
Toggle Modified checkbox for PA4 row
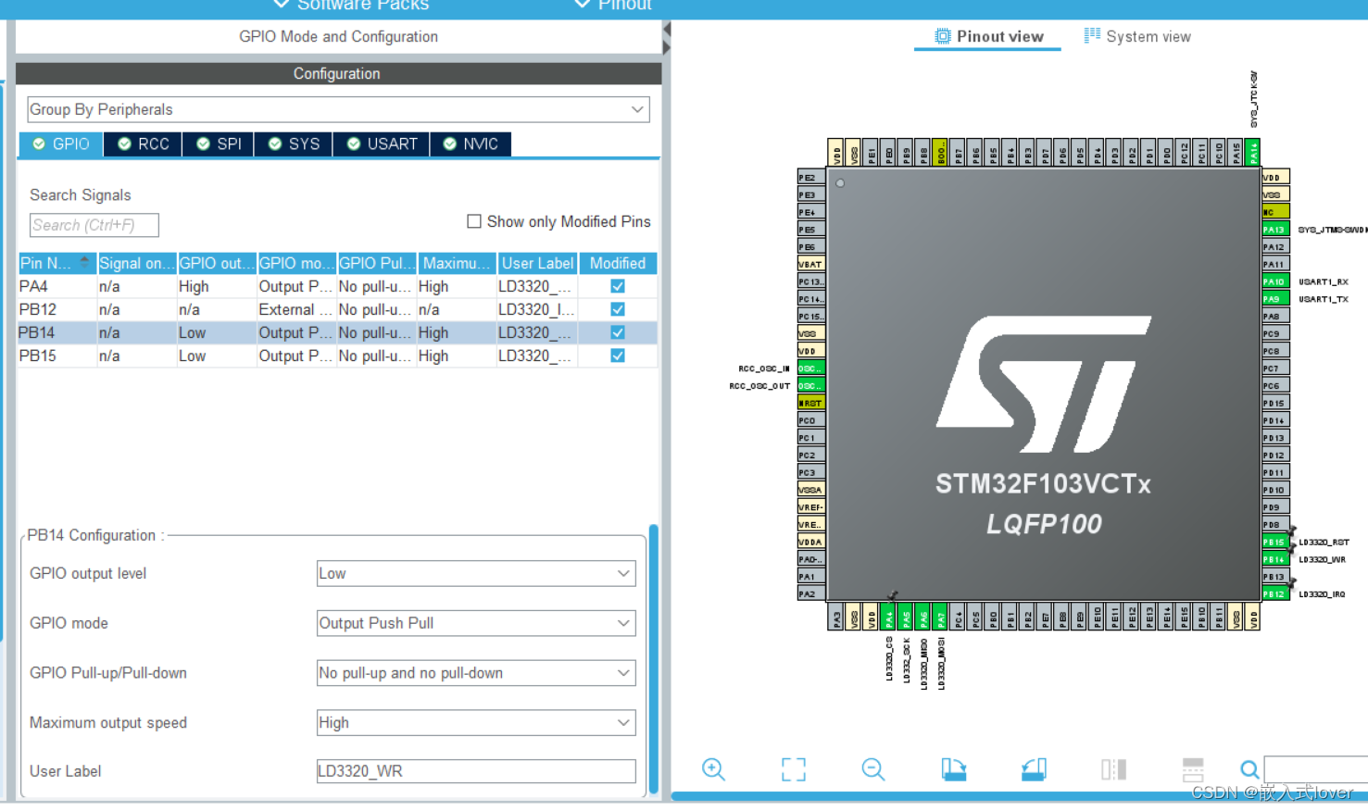(618, 286)
